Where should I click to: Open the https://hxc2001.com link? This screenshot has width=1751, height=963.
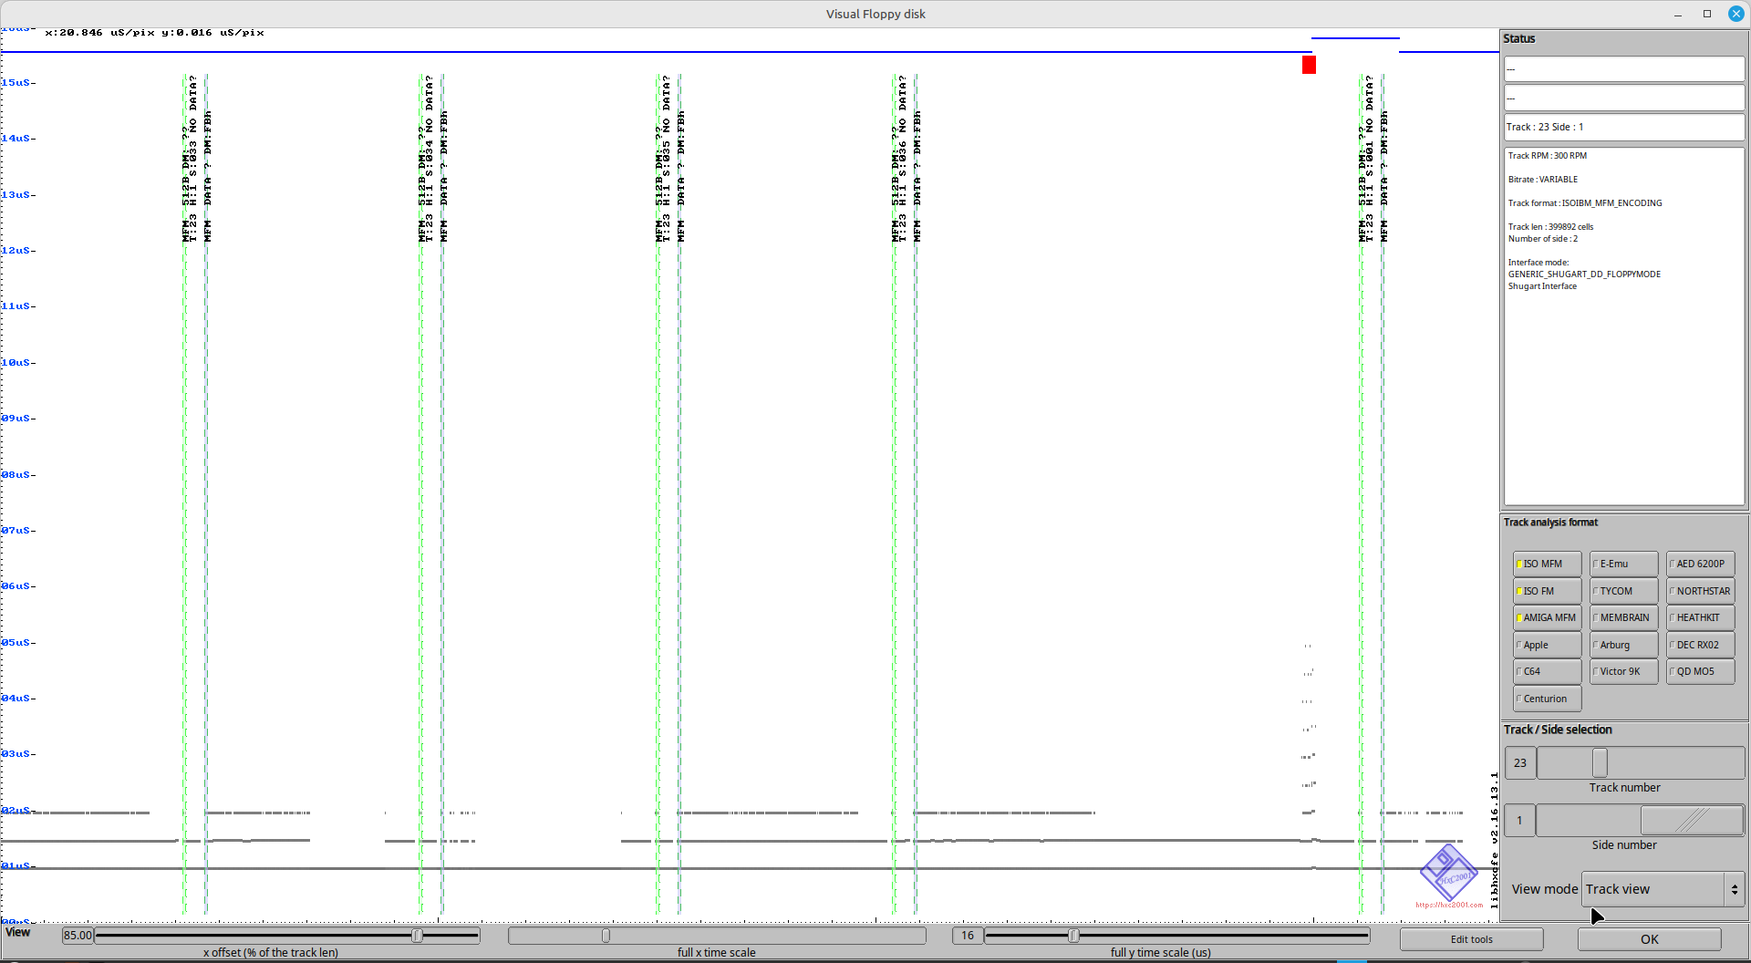pyautogui.click(x=1449, y=905)
